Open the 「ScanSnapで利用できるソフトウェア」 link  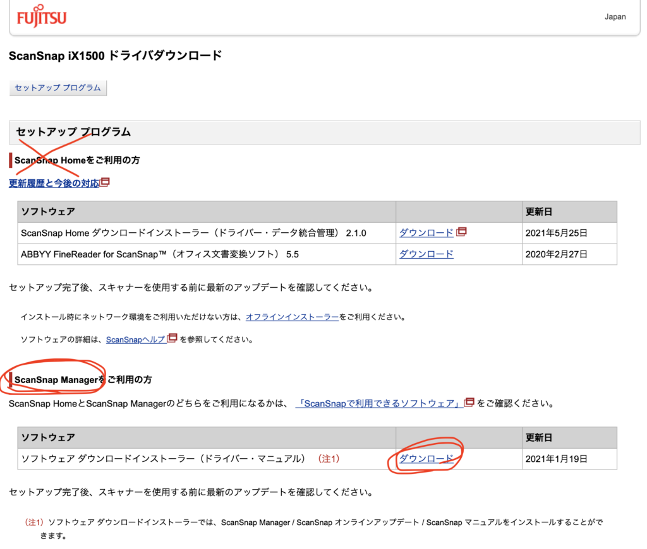379,403
